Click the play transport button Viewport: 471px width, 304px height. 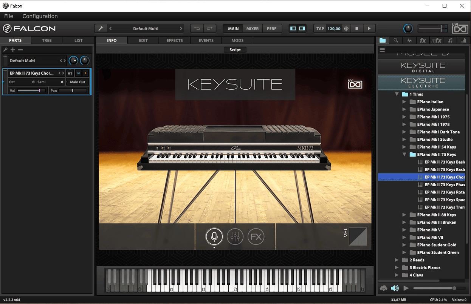tap(369, 28)
